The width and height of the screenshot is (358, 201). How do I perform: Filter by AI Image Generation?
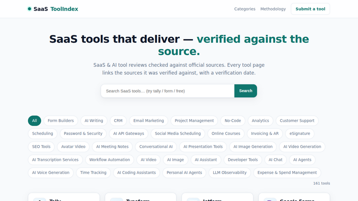[x=253, y=147]
